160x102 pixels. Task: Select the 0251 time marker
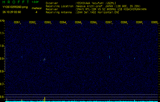(17, 22)
